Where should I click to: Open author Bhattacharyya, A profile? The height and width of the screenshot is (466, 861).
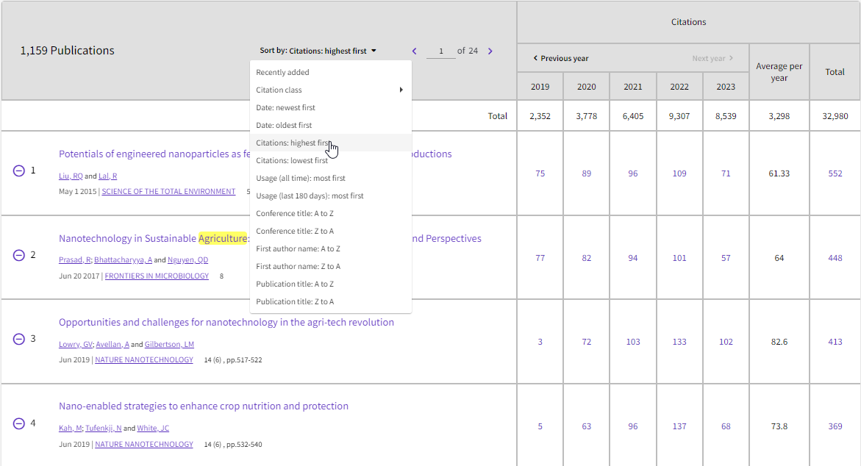click(x=123, y=260)
